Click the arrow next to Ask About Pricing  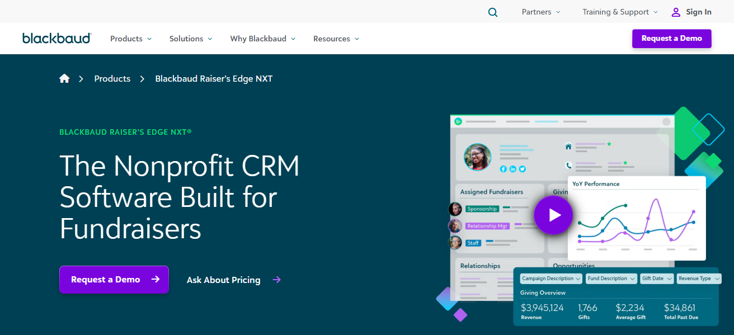tap(276, 280)
